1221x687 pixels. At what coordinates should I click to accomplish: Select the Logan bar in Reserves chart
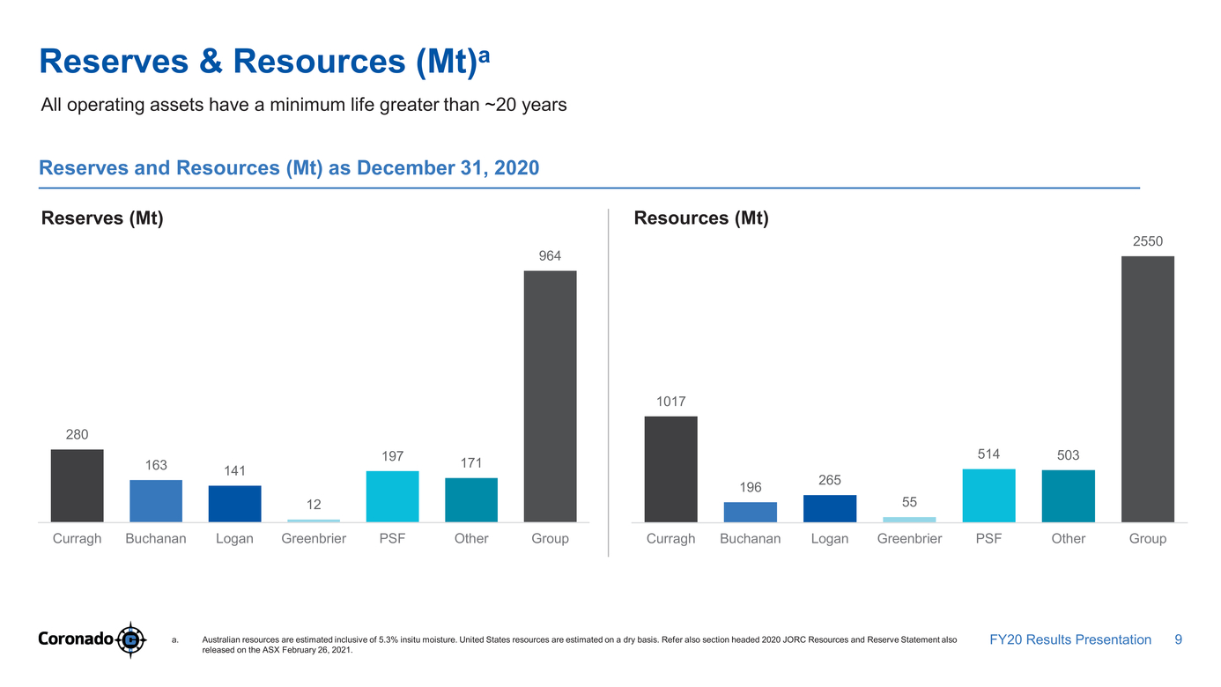tap(235, 504)
